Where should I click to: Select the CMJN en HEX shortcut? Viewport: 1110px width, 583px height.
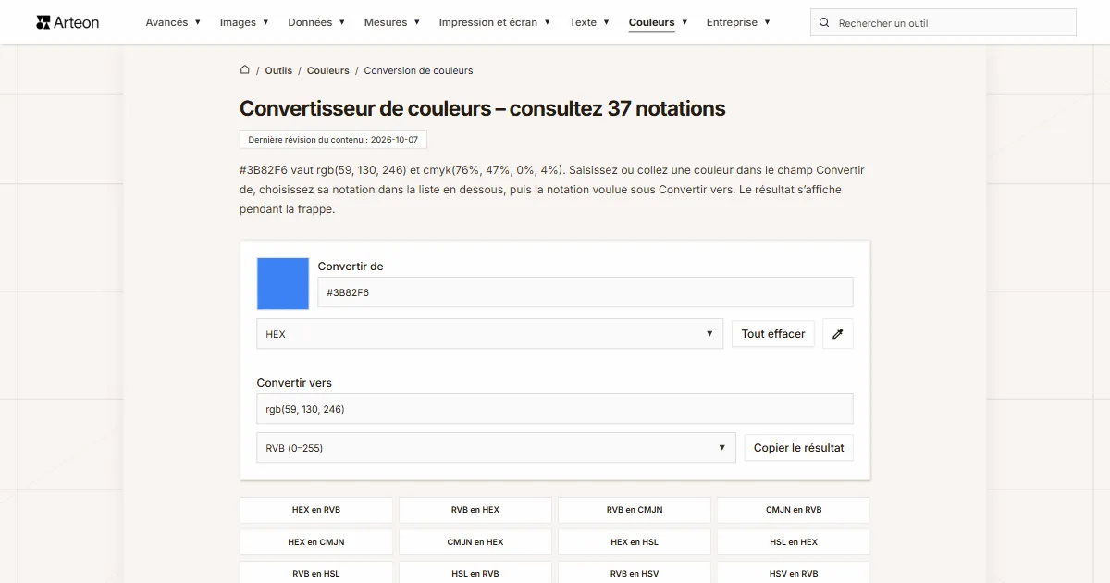pos(475,542)
